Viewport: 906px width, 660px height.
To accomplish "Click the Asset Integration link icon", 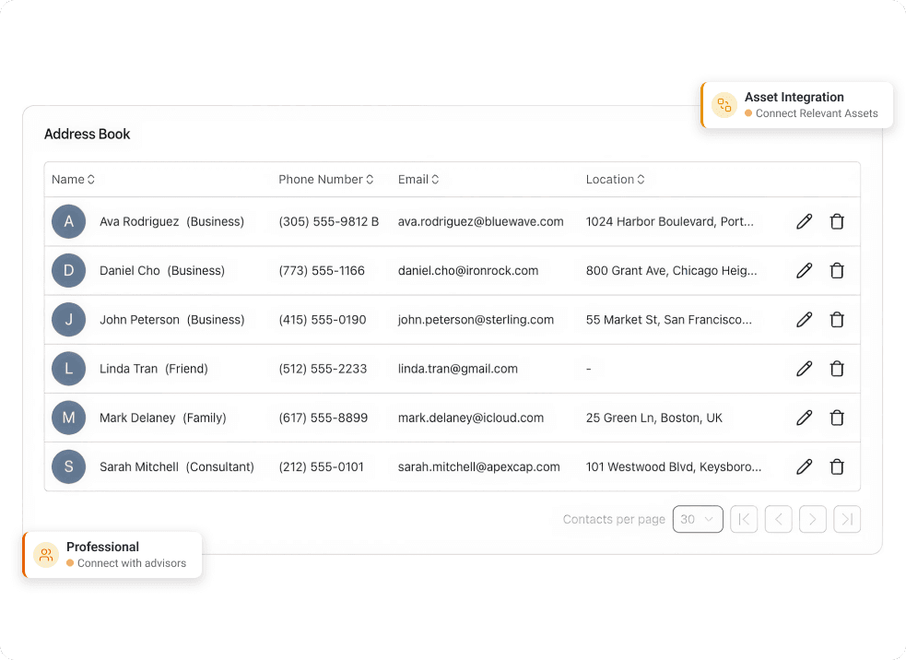I will point(724,105).
